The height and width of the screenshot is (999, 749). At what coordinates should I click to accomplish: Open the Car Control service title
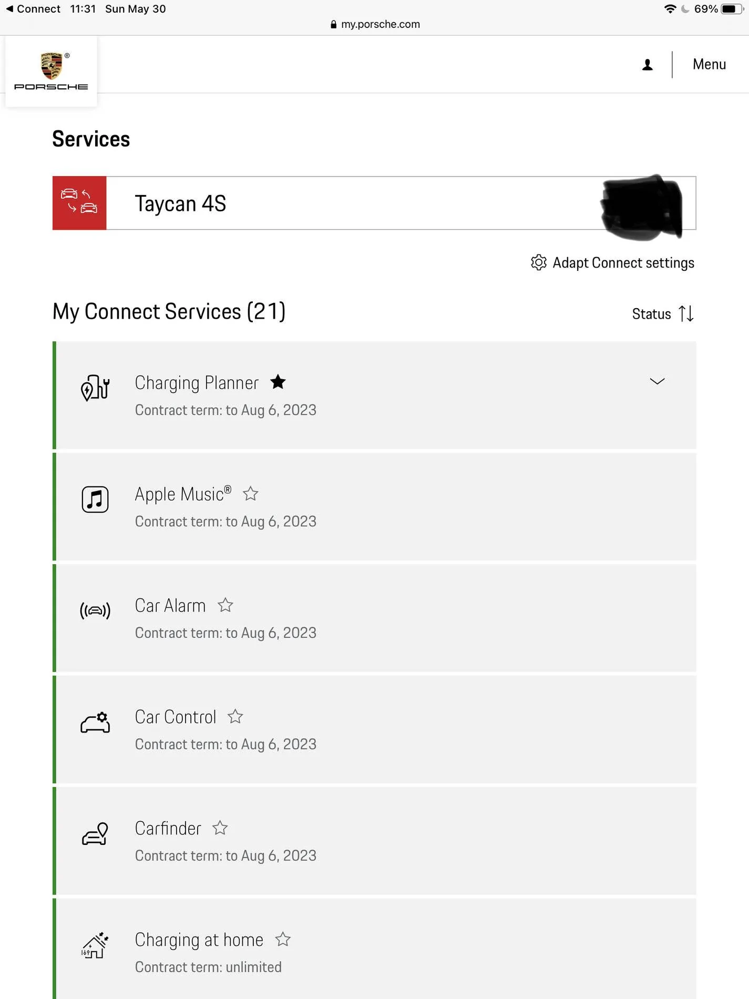(176, 717)
